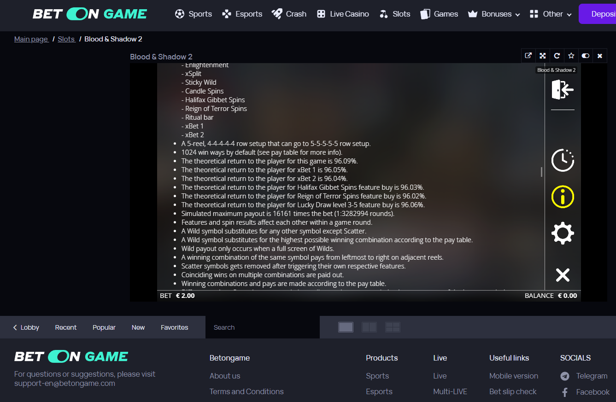Click the BET € 2.00 amount

pyautogui.click(x=177, y=296)
